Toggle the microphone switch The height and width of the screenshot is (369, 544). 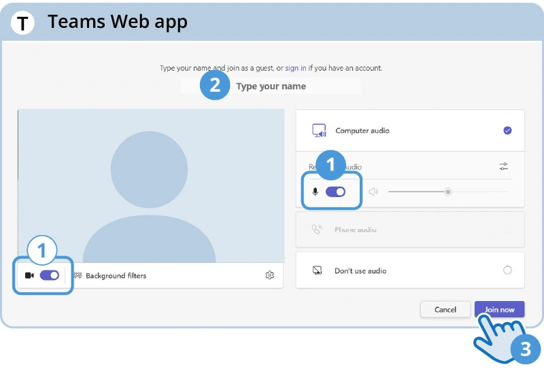point(335,192)
